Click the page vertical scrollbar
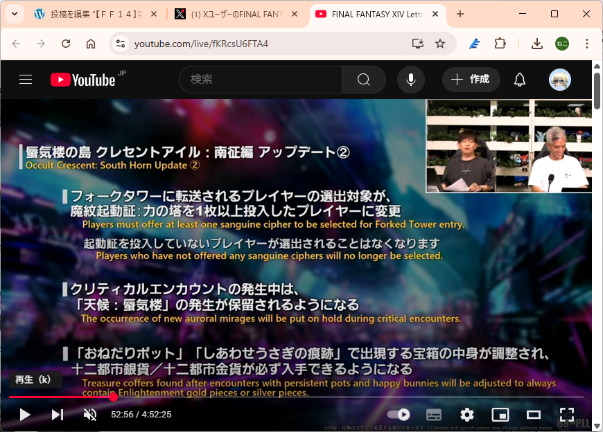Viewport: 603px width, 432px height. point(597,91)
